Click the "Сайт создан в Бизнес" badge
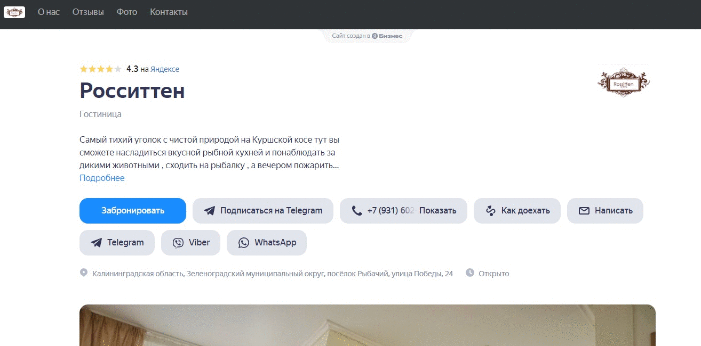Screen dimensions: 701x346 click(367, 36)
